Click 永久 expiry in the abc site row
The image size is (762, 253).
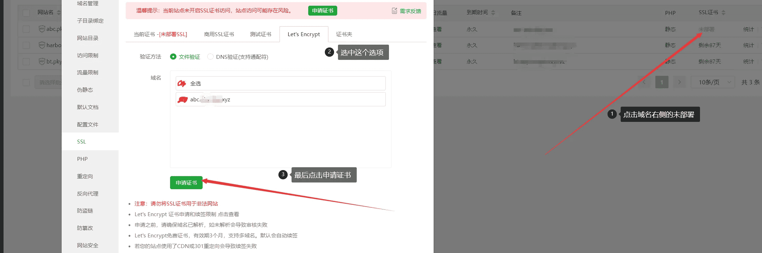point(472,29)
